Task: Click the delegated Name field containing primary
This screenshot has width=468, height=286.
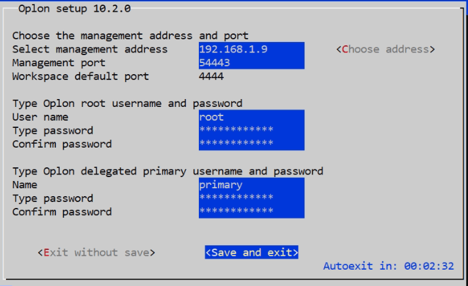Action: [x=251, y=184]
